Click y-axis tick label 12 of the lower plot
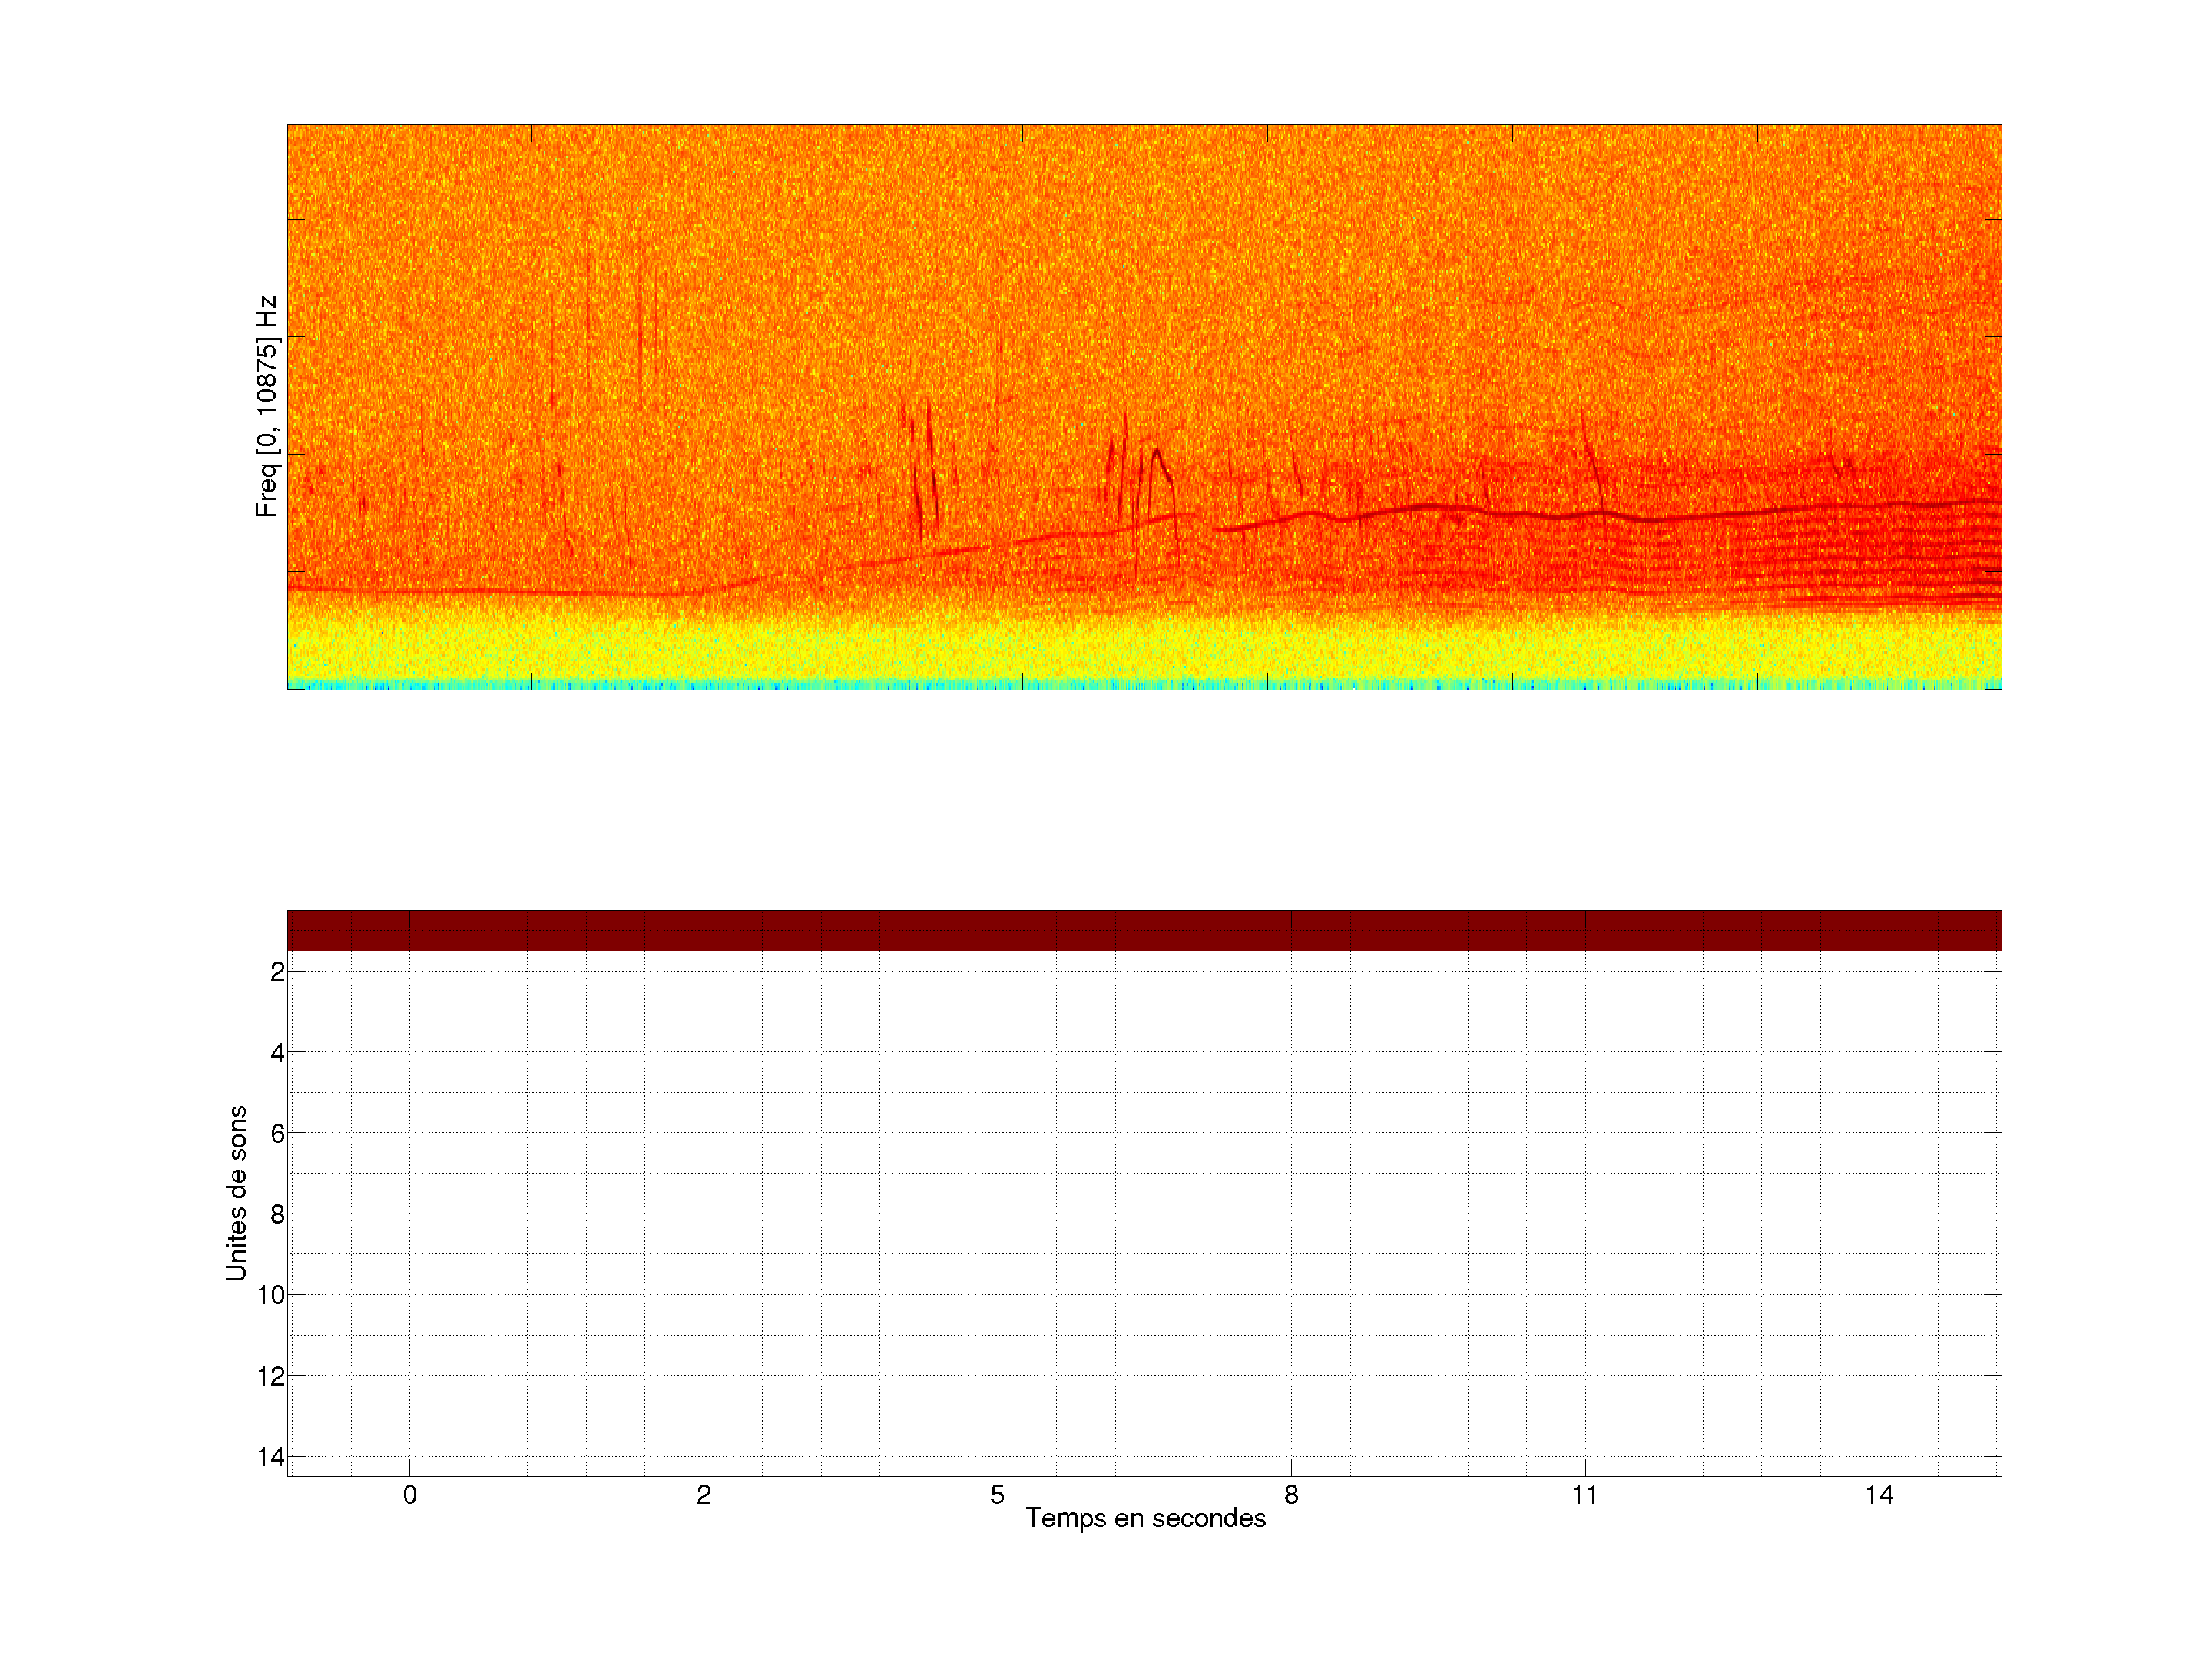The height and width of the screenshot is (1659, 2212). click(x=271, y=1377)
